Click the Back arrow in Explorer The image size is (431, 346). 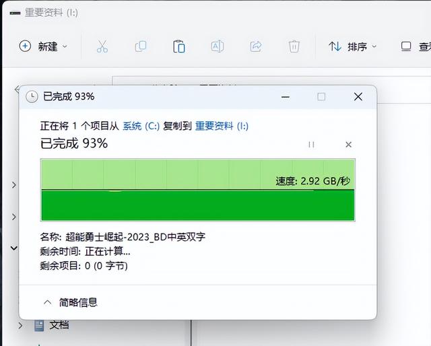point(17,90)
